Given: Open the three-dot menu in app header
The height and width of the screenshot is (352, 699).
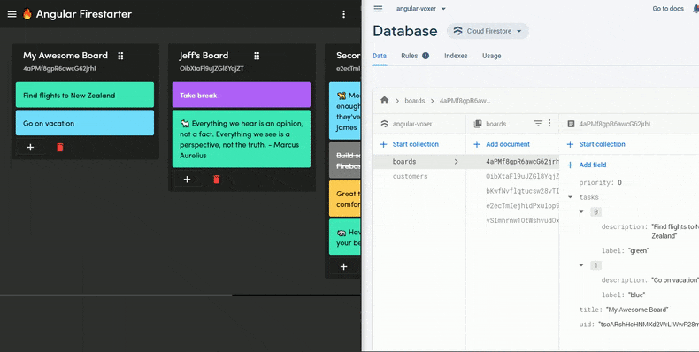Looking at the screenshot, I should (343, 14).
